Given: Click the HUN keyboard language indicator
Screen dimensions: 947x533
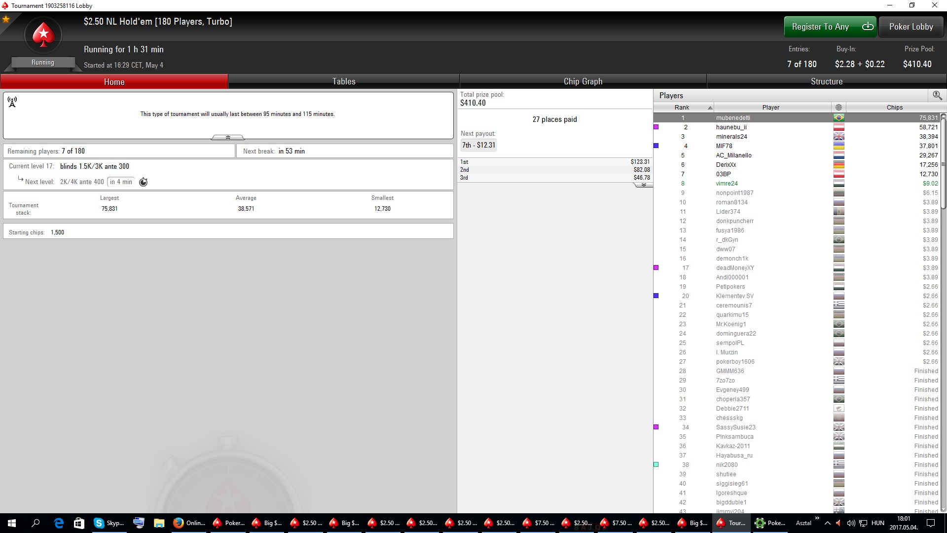Looking at the screenshot, I should pyautogui.click(x=878, y=523).
